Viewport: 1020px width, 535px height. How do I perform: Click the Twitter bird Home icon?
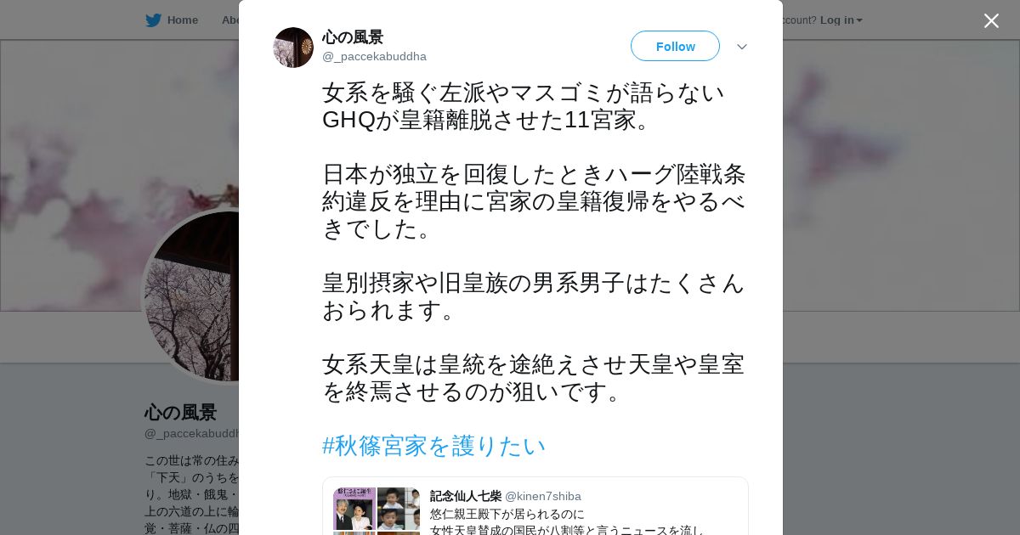tap(153, 20)
